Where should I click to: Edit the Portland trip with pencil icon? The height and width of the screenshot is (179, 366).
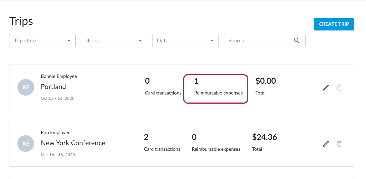[x=326, y=88]
